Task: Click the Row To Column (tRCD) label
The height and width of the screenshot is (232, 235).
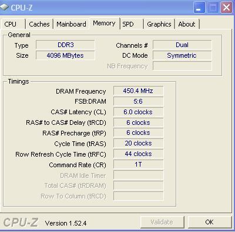Action: (x=73, y=196)
